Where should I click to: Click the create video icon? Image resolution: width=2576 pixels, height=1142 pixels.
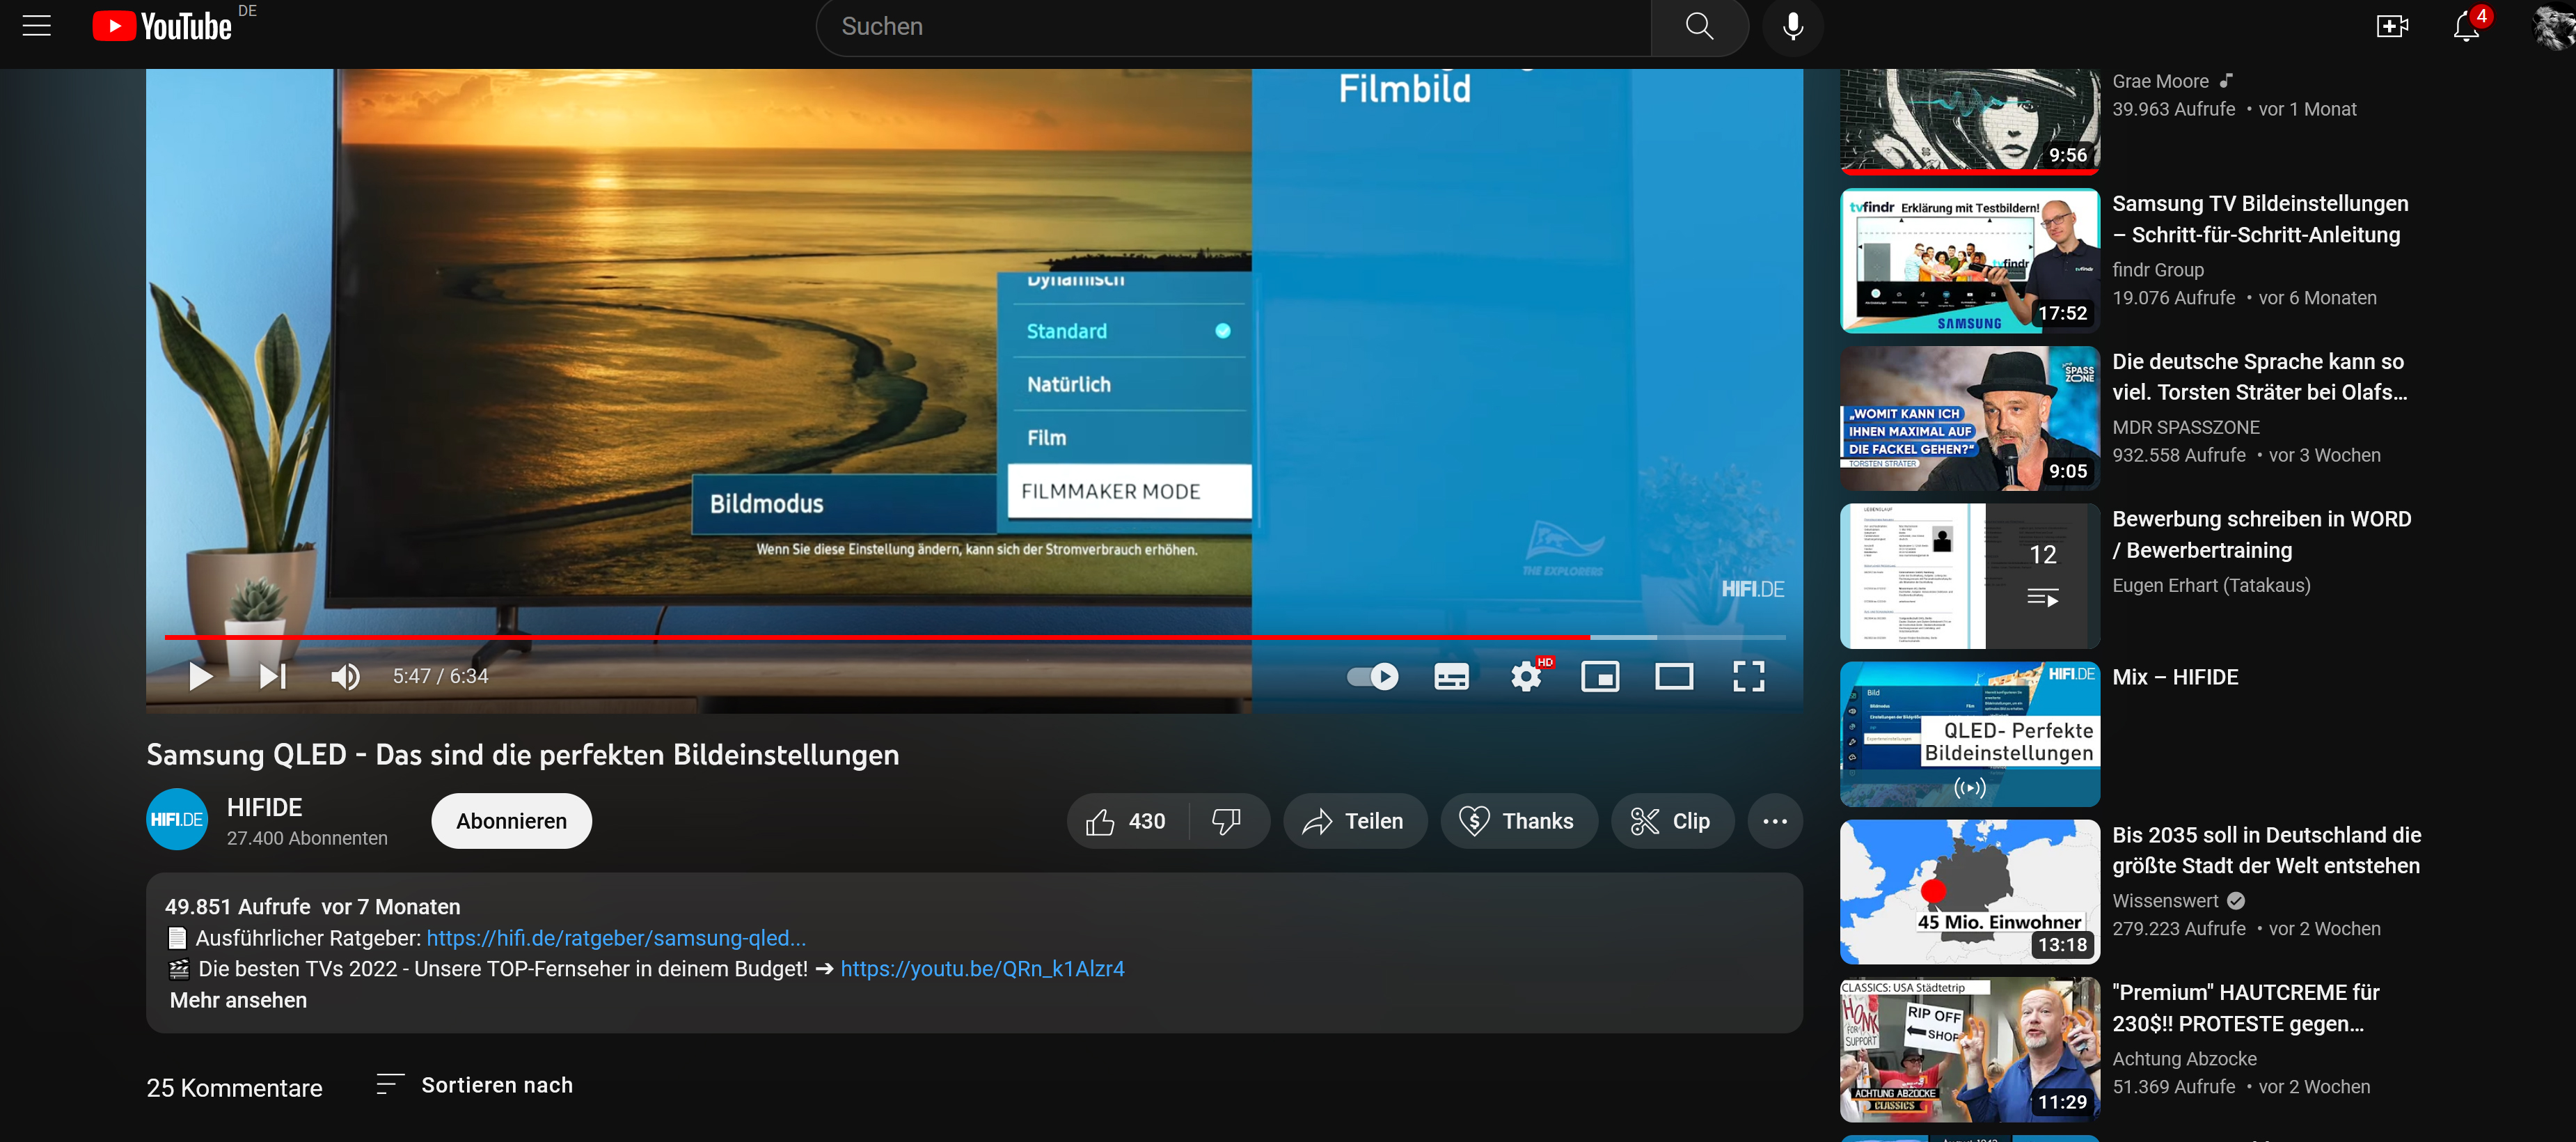click(2391, 26)
